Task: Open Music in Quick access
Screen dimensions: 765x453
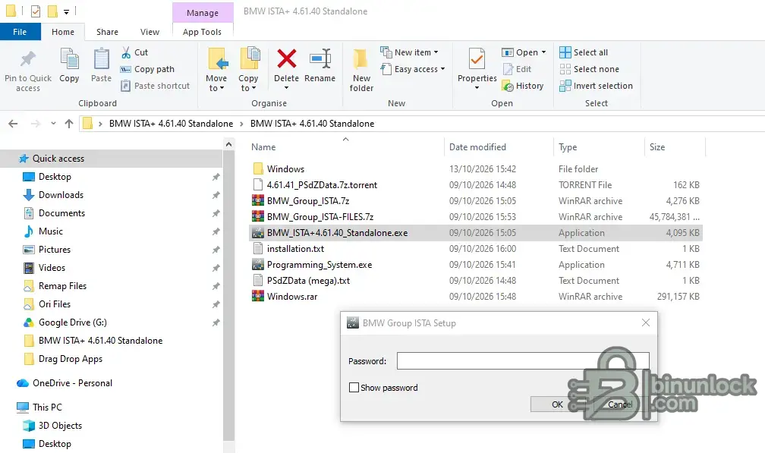Action: (x=51, y=231)
